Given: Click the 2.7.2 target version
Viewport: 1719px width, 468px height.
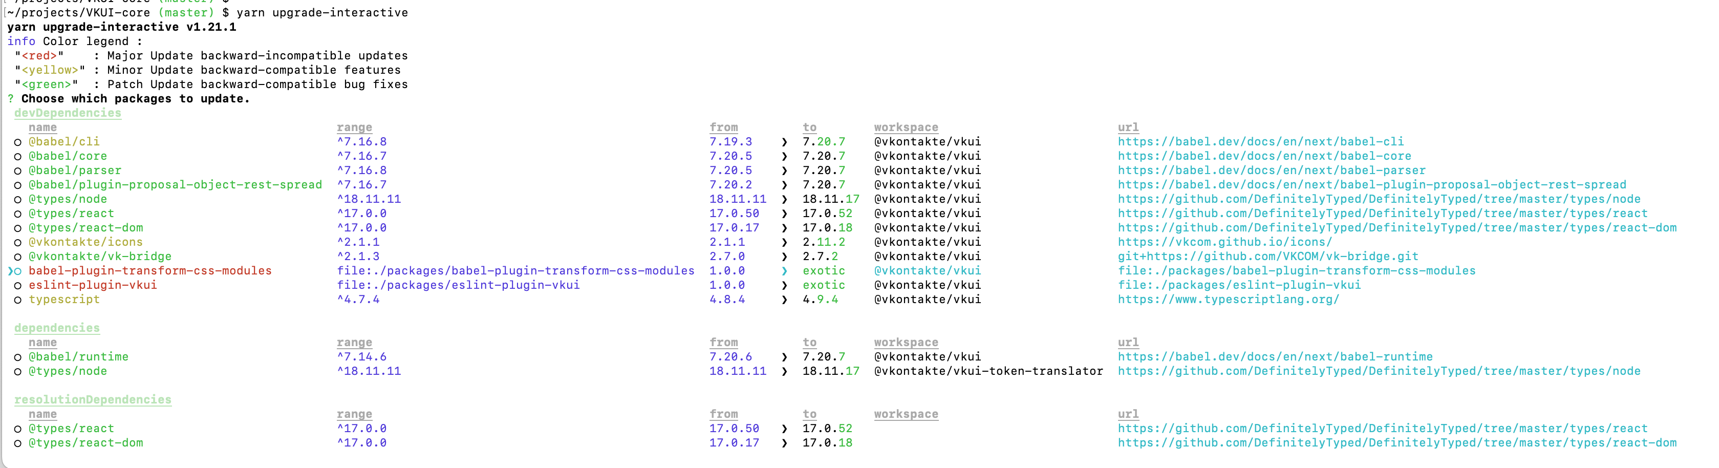Looking at the screenshot, I should point(820,257).
